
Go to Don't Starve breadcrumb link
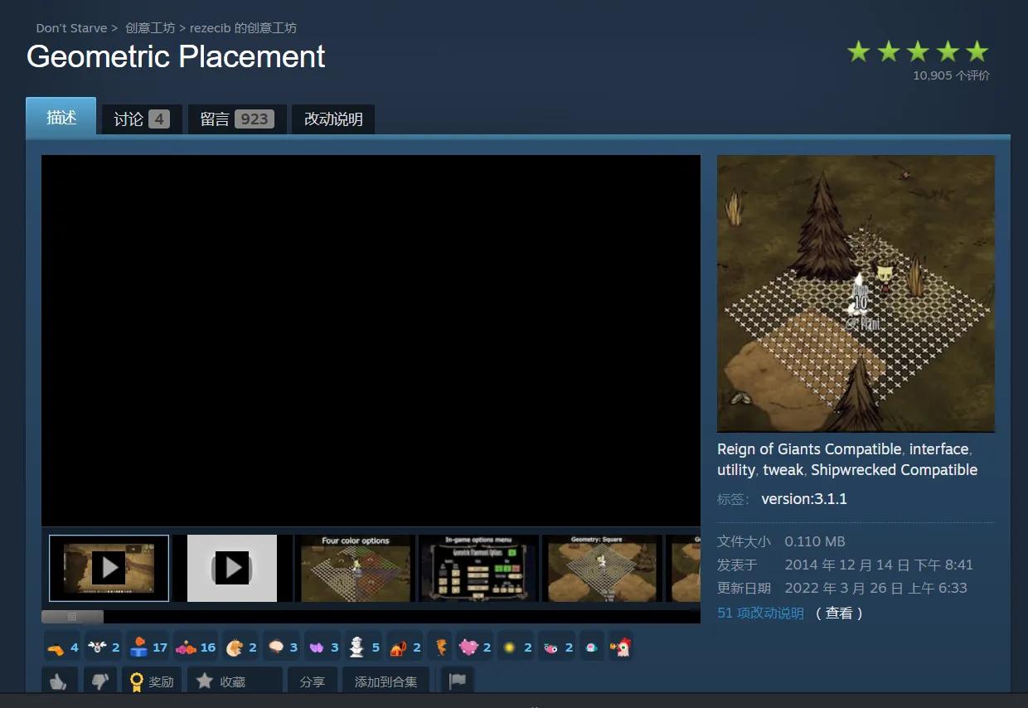(71, 28)
